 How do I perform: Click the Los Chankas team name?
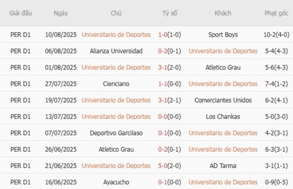click(x=223, y=117)
